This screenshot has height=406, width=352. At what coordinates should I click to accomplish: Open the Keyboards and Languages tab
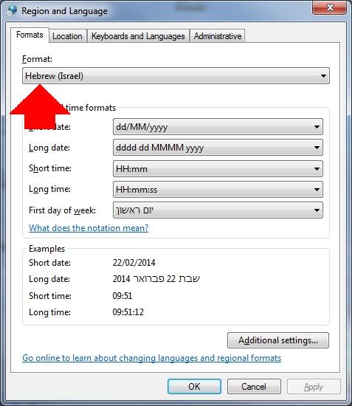[x=138, y=36]
